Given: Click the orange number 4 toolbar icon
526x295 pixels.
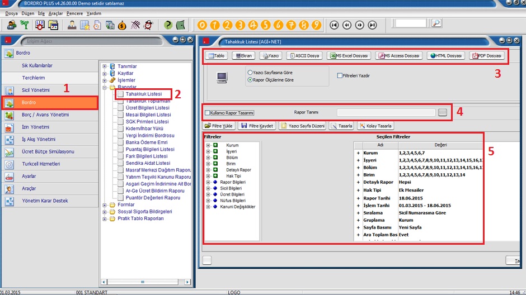Looking at the screenshot, I should tap(253, 25).
